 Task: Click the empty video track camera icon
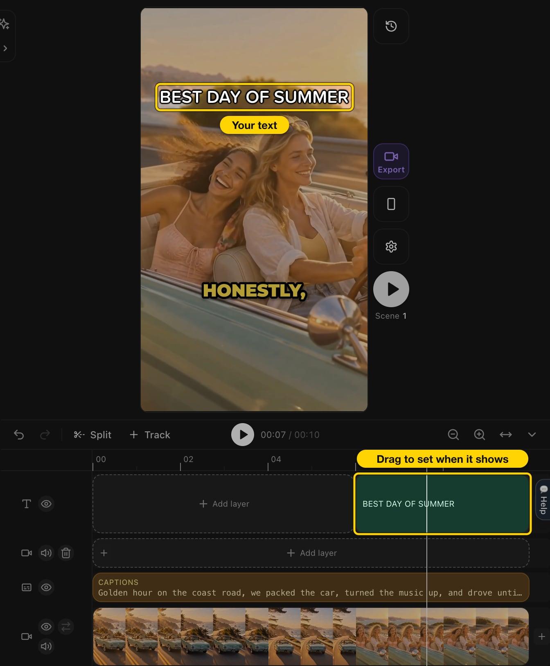[x=27, y=553]
